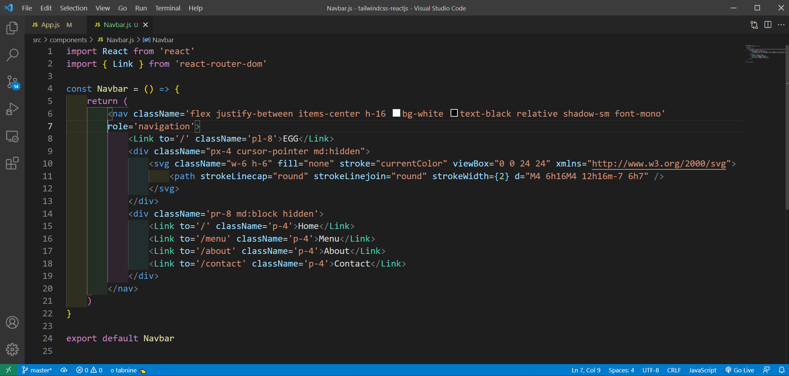Open the Remote Explorer view

click(12, 137)
